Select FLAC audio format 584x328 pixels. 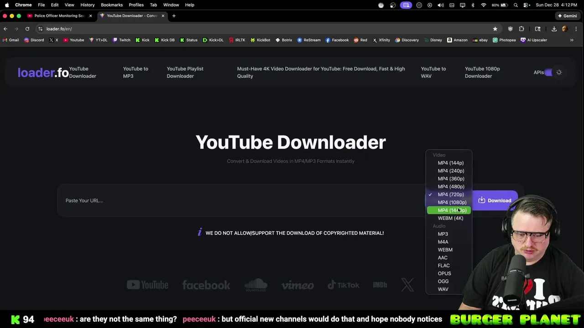pyautogui.click(x=448, y=266)
